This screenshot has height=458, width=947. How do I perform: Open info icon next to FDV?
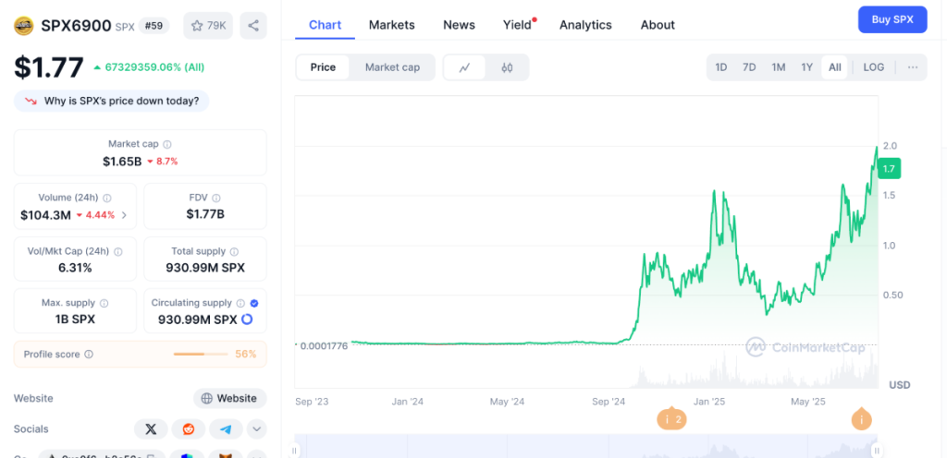tap(216, 198)
